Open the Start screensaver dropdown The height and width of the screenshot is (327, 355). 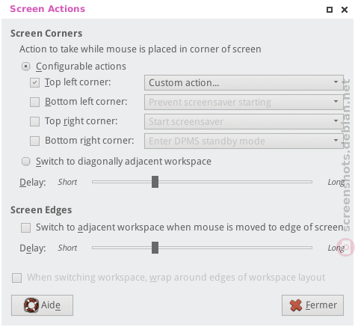[244, 121]
